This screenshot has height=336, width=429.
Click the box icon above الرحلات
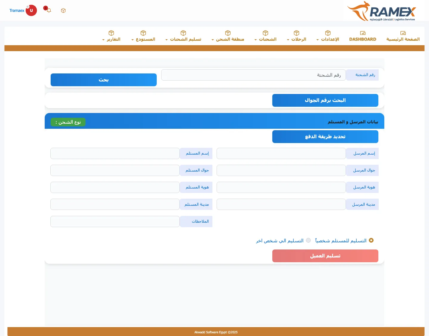tap(296, 33)
